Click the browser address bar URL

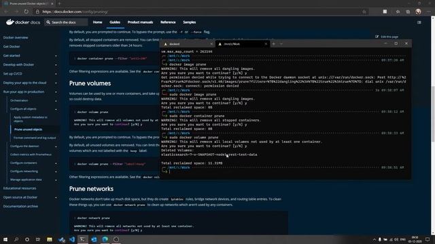pos(75,12)
